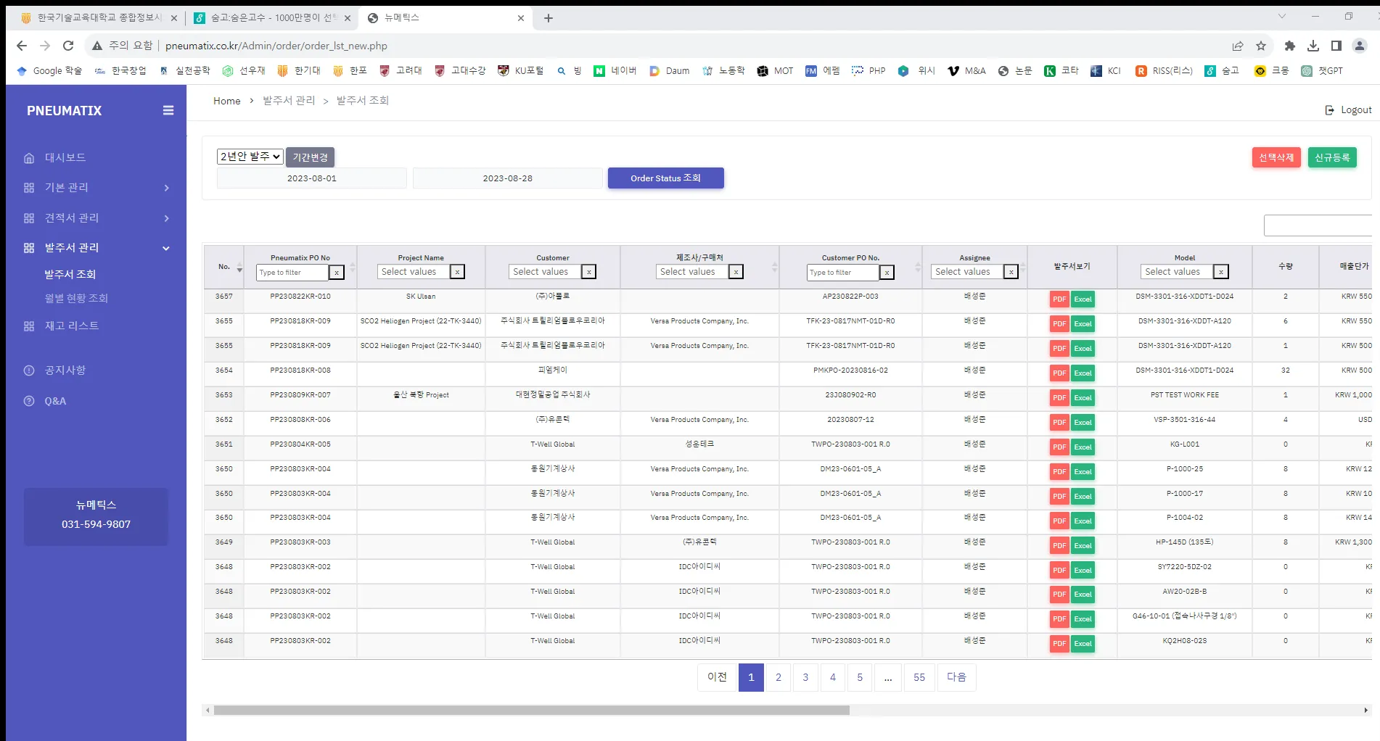This screenshot has height=741, width=1380.
Task: Click the Pneumatix PO No filter input
Action: 293,273
